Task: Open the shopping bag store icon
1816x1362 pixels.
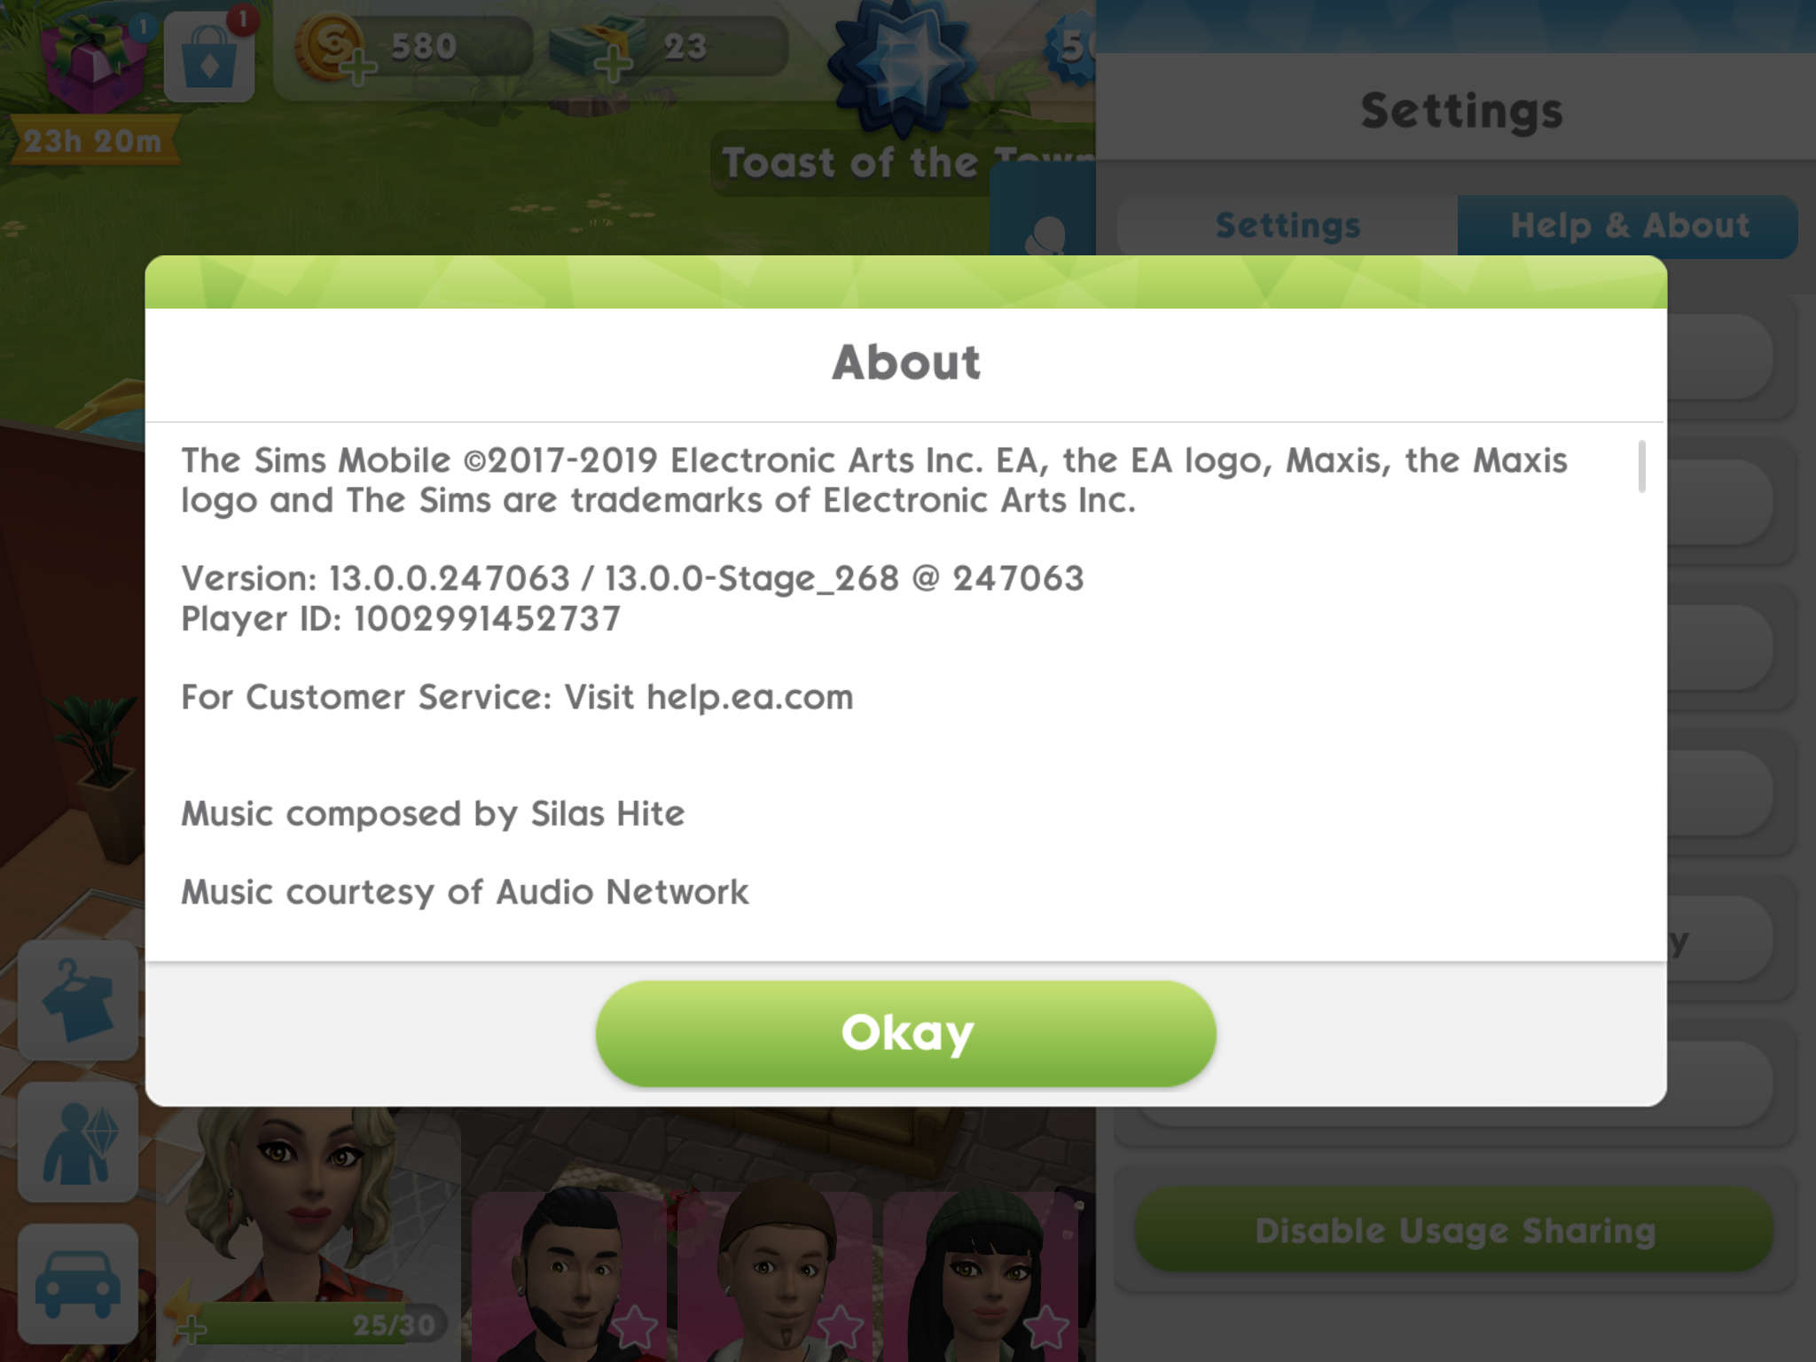Action: pyautogui.click(x=210, y=57)
